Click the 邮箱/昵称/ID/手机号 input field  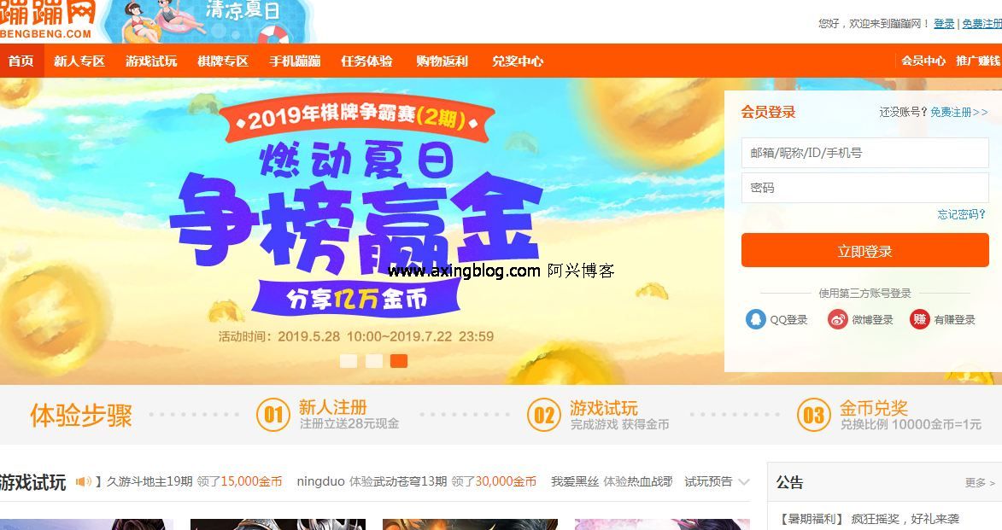[x=865, y=154]
